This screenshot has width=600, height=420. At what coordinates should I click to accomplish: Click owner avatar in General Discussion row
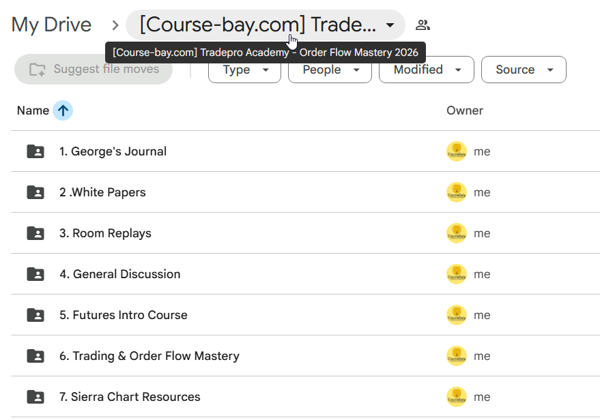pos(457,274)
